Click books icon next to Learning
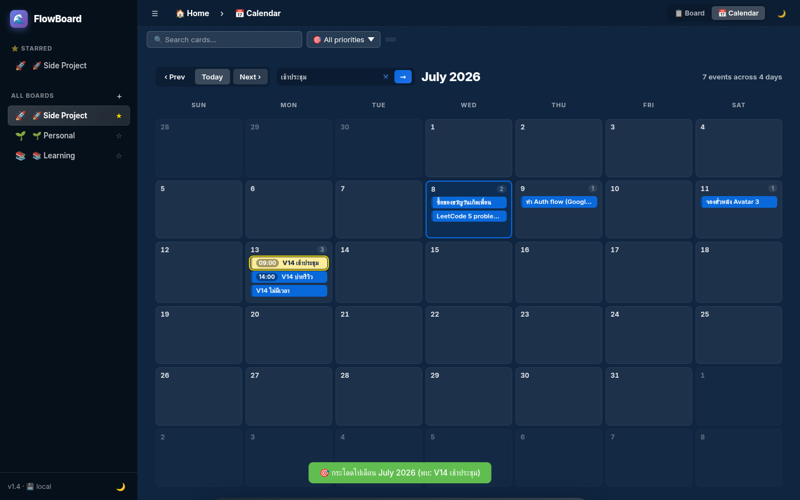The height and width of the screenshot is (500, 800). pyautogui.click(x=21, y=156)
